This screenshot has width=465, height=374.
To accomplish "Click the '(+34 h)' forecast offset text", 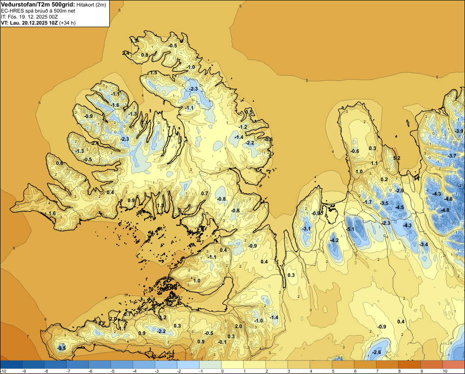I will click(67, 23).
